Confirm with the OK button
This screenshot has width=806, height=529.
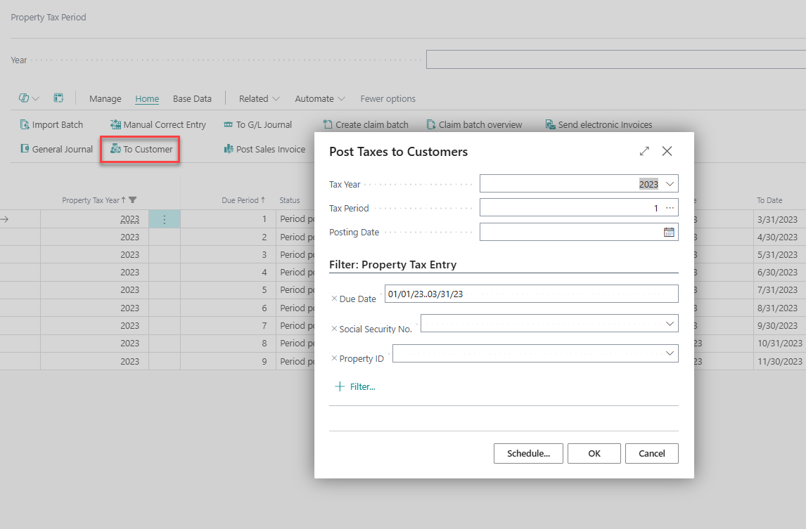[x=594, y=454]
